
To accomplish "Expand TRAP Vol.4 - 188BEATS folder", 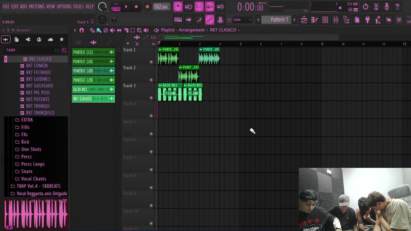I will tap(38, 186).
